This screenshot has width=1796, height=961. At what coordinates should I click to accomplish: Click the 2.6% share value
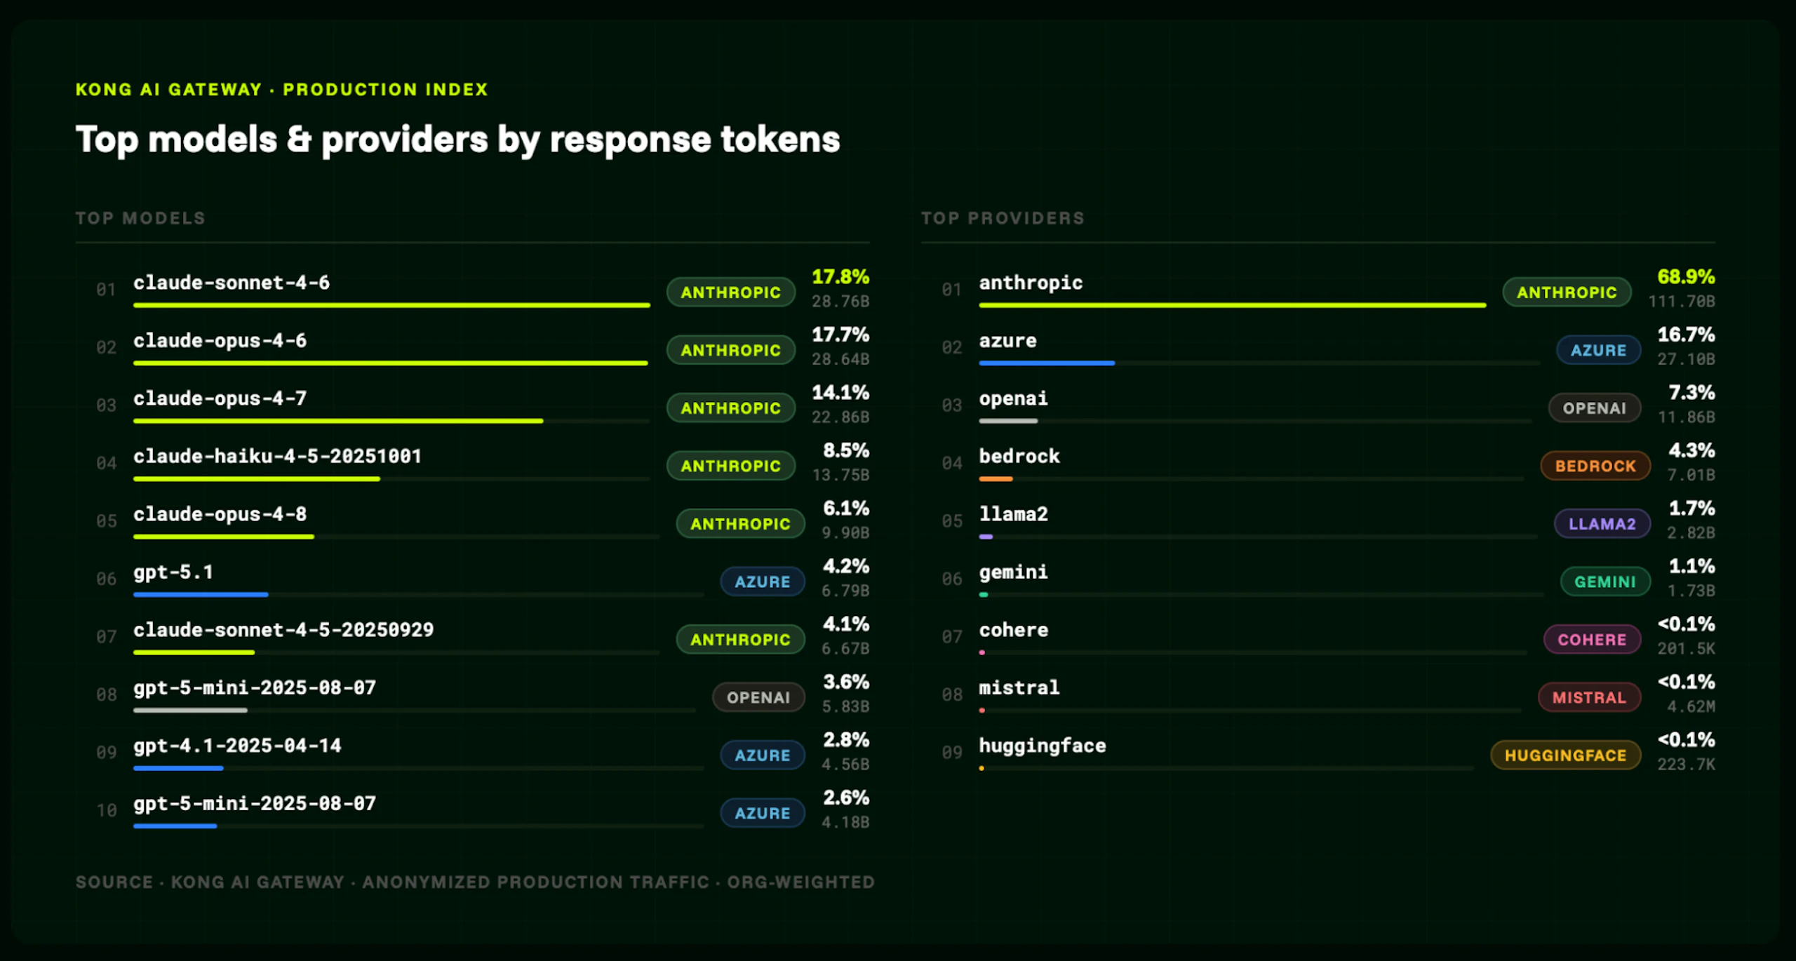tap(846, 798)
